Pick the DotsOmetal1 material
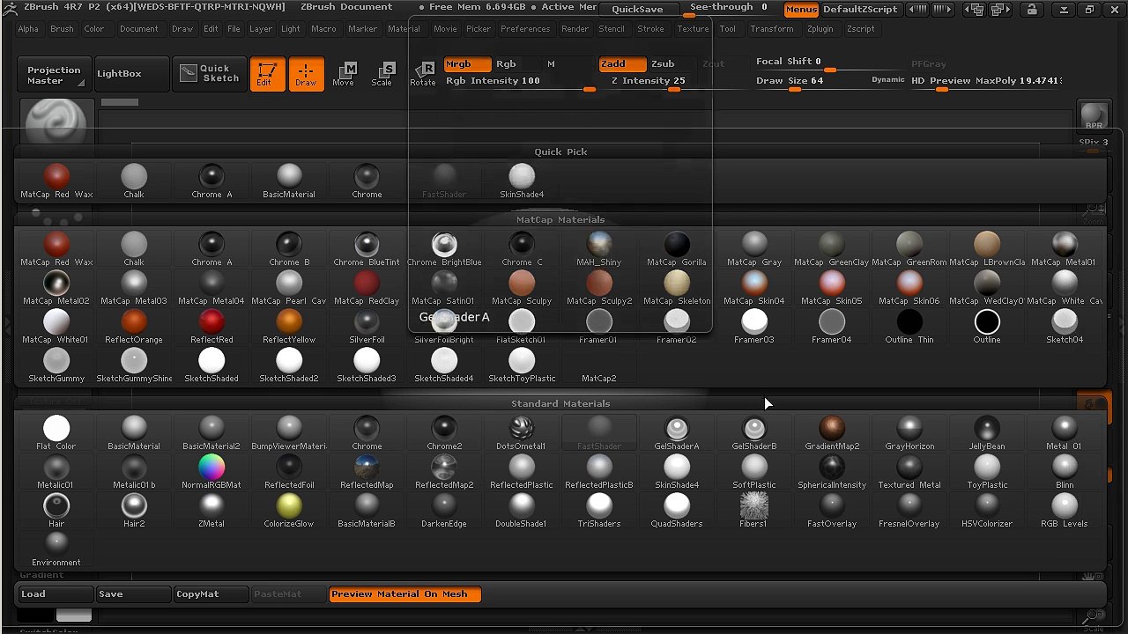The image size is (1128, 634). point(522,433)
